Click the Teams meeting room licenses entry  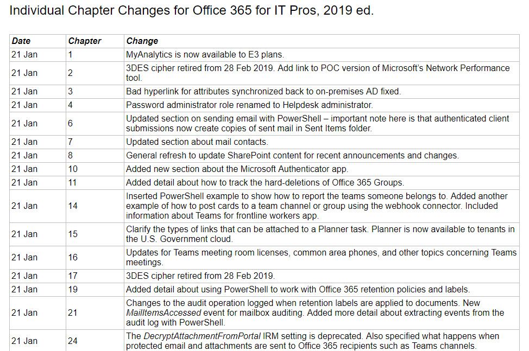click(x=321, y=257)
